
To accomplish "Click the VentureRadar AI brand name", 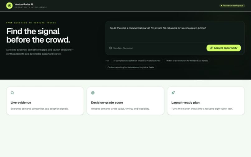I will (24, 4).
